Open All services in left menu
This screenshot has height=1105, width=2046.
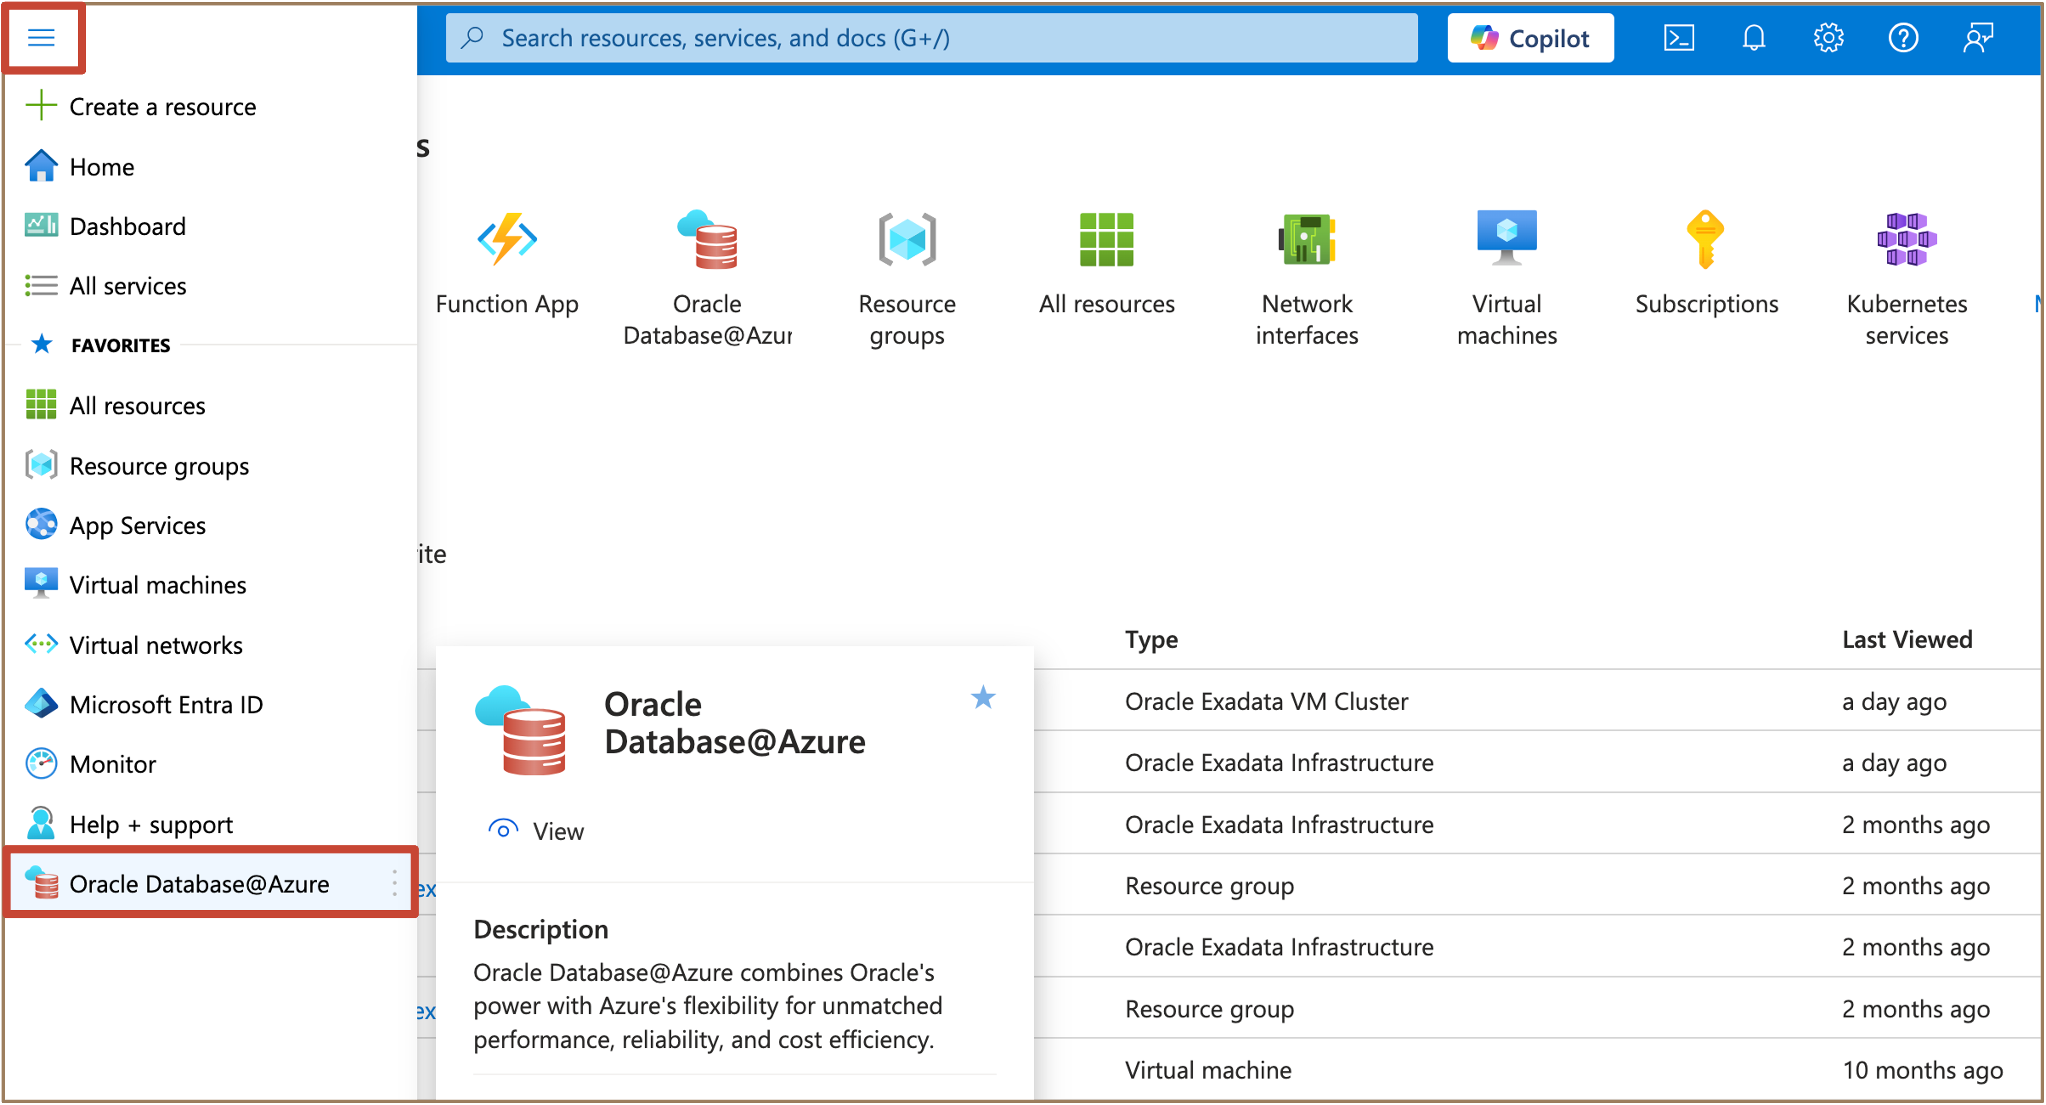point(127,286)
